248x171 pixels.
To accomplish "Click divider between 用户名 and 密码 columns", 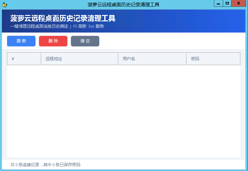I will pyautogui.click(x=186, y=59).
